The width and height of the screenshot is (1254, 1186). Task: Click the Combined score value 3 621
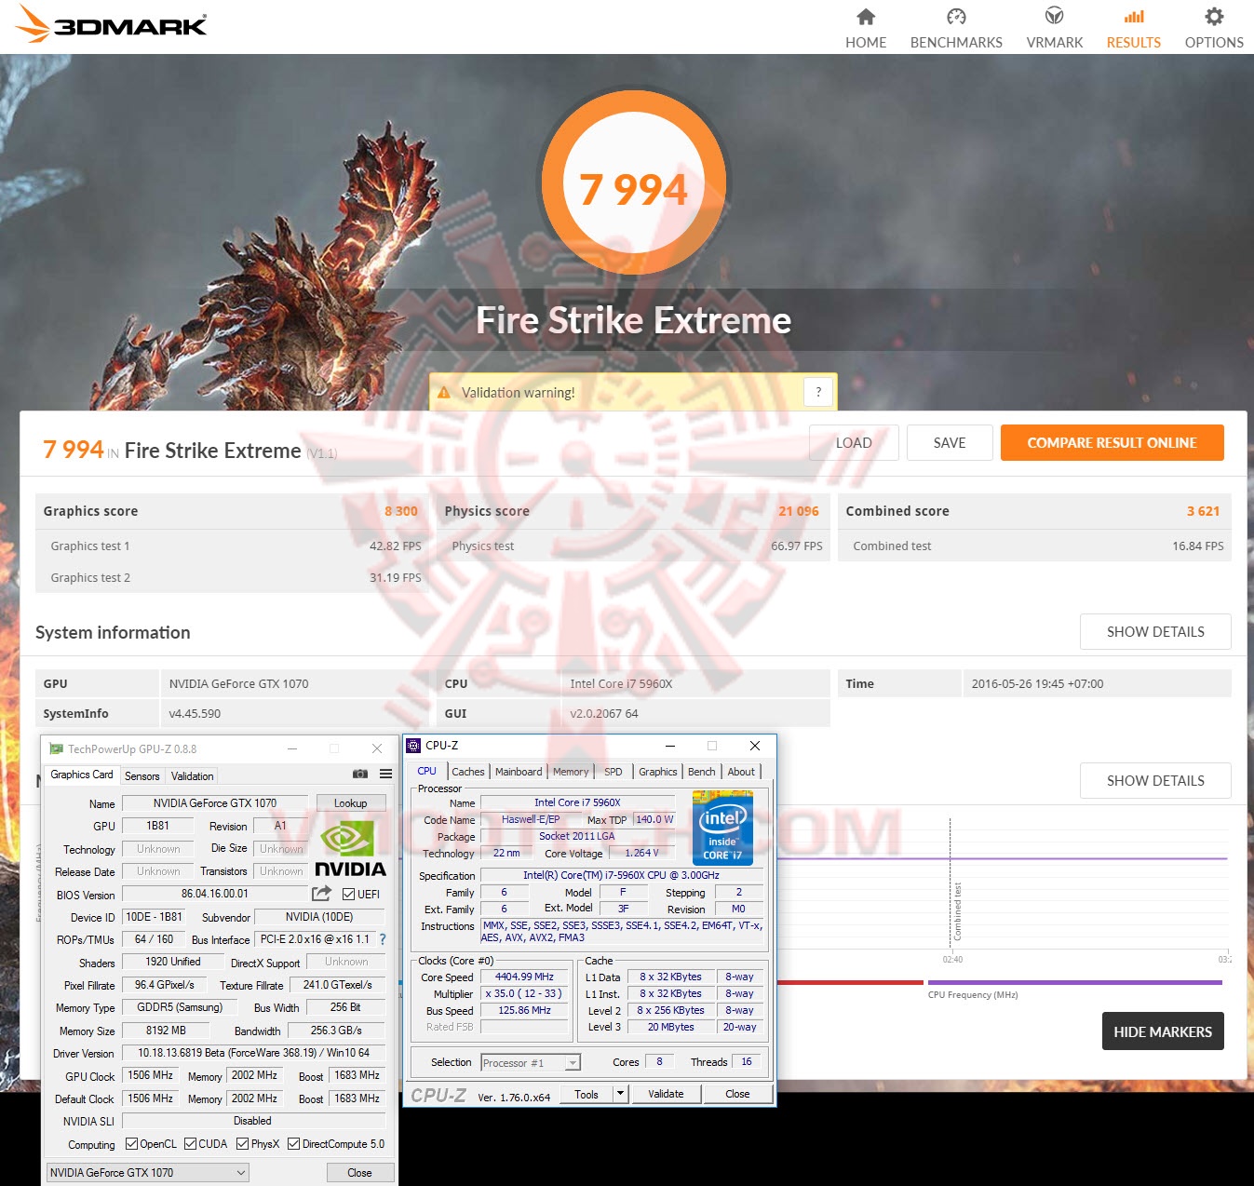point(1203,511)
